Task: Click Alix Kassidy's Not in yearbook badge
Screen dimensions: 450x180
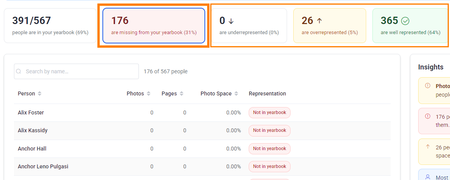Action: point(270,131)
